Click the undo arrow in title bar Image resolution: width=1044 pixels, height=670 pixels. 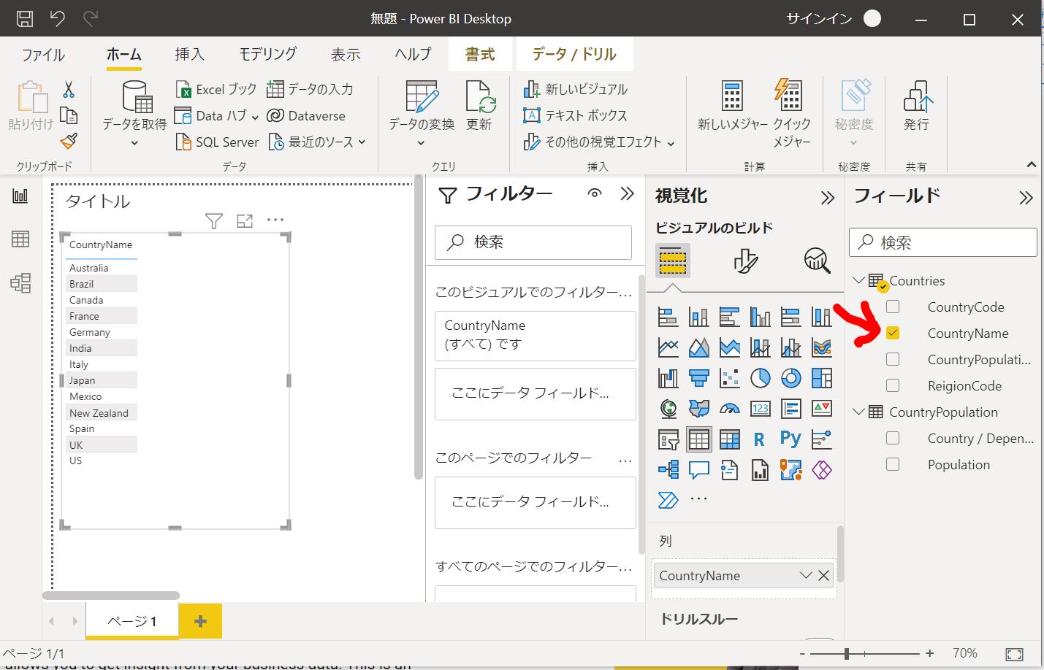point(57,19)
